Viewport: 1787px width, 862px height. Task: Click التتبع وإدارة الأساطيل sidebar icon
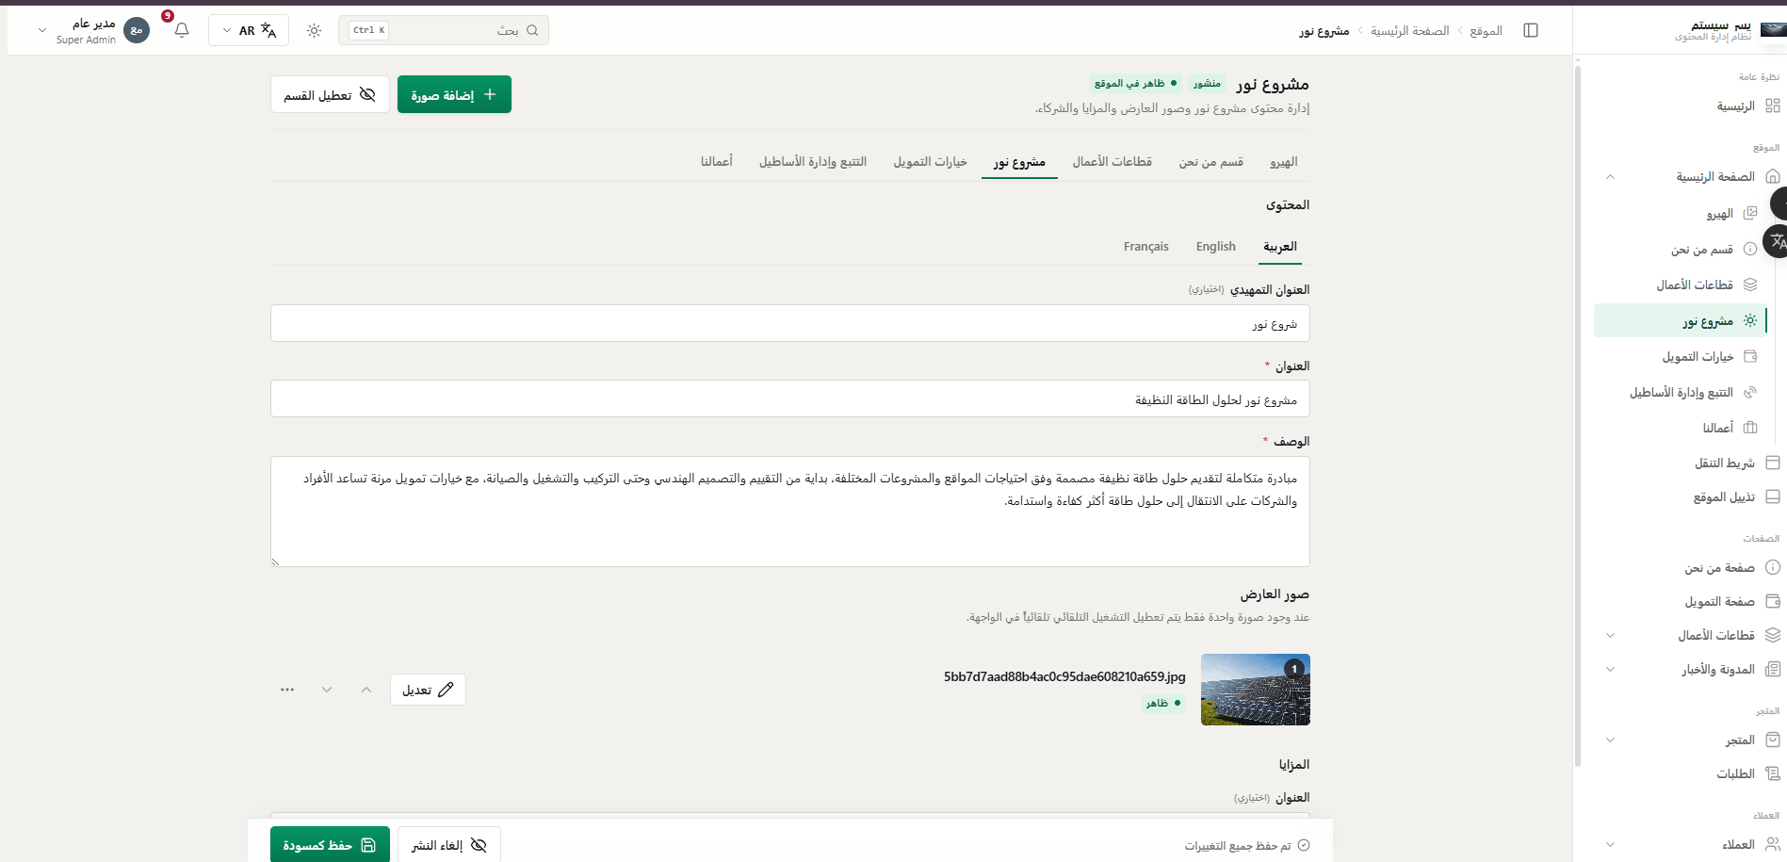(x=1750, y=392)
